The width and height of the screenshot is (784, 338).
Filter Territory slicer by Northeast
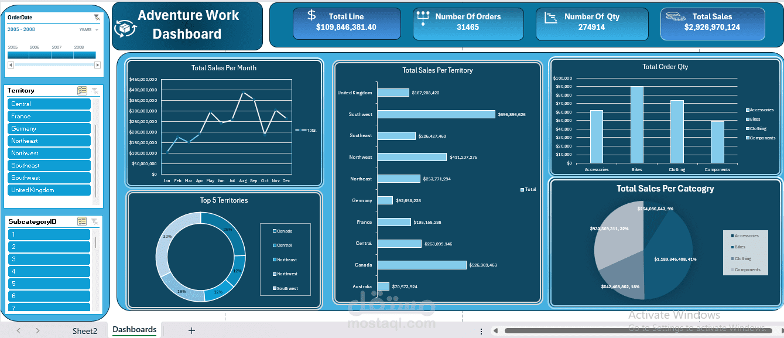click(49, 141)
